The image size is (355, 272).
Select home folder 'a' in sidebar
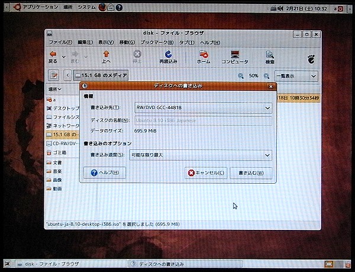click(51, 100)
